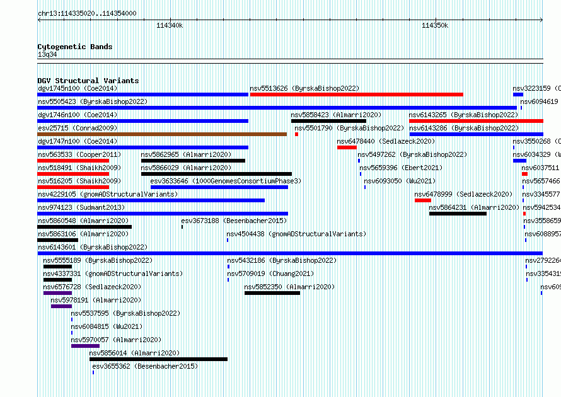Select nsv5858423 (Almarri2020) black bar
Image resolution: width=561 pixels, height=397 pixels.
pos(328,121)
